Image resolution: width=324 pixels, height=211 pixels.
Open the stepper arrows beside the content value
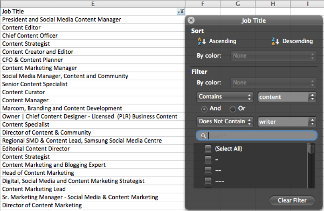[x=312, y=97]
